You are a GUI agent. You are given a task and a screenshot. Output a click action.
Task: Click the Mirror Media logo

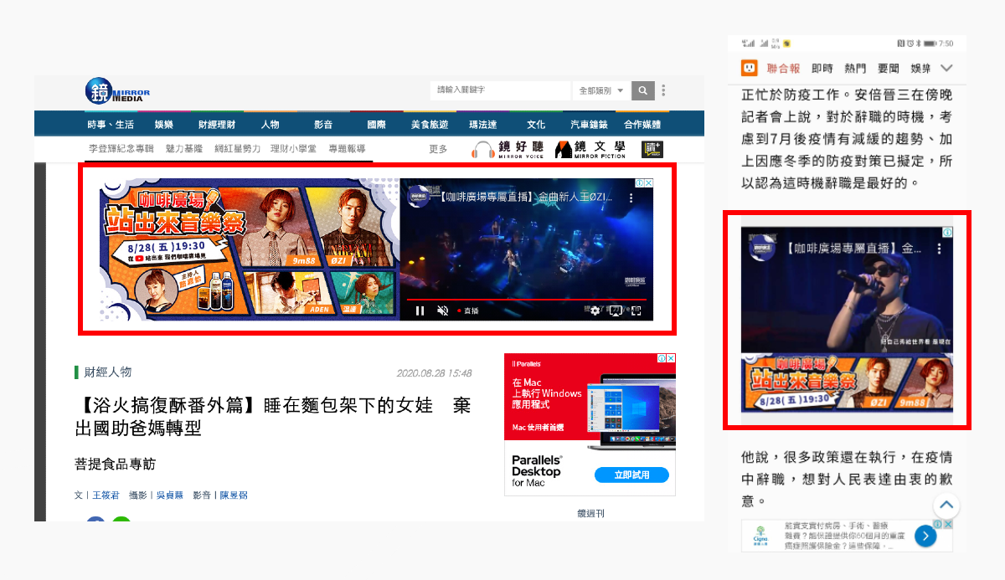click(118, 91)
